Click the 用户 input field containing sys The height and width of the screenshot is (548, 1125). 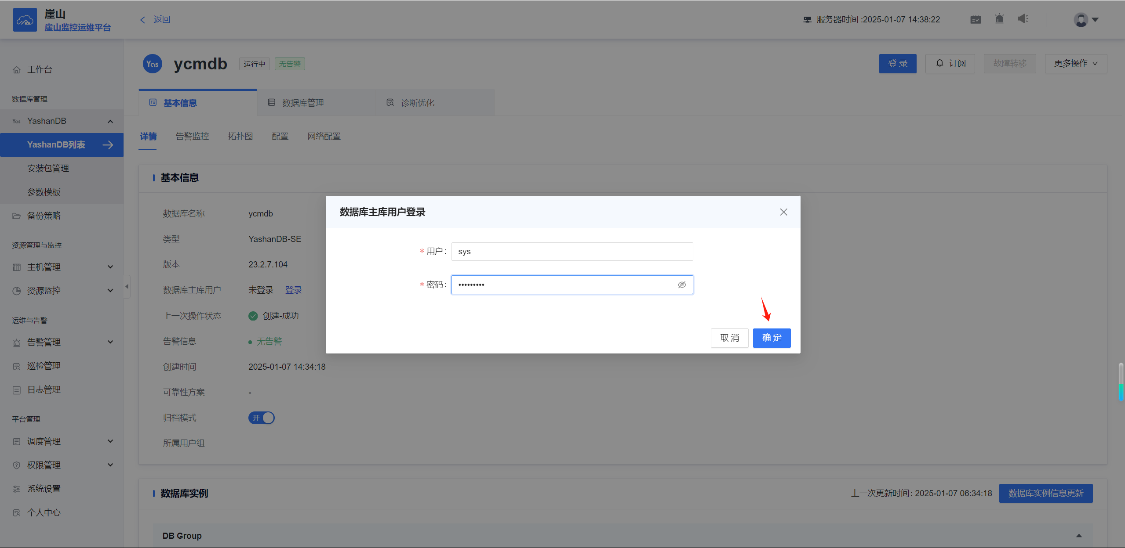pyautogui.click(x=572, y=252)
